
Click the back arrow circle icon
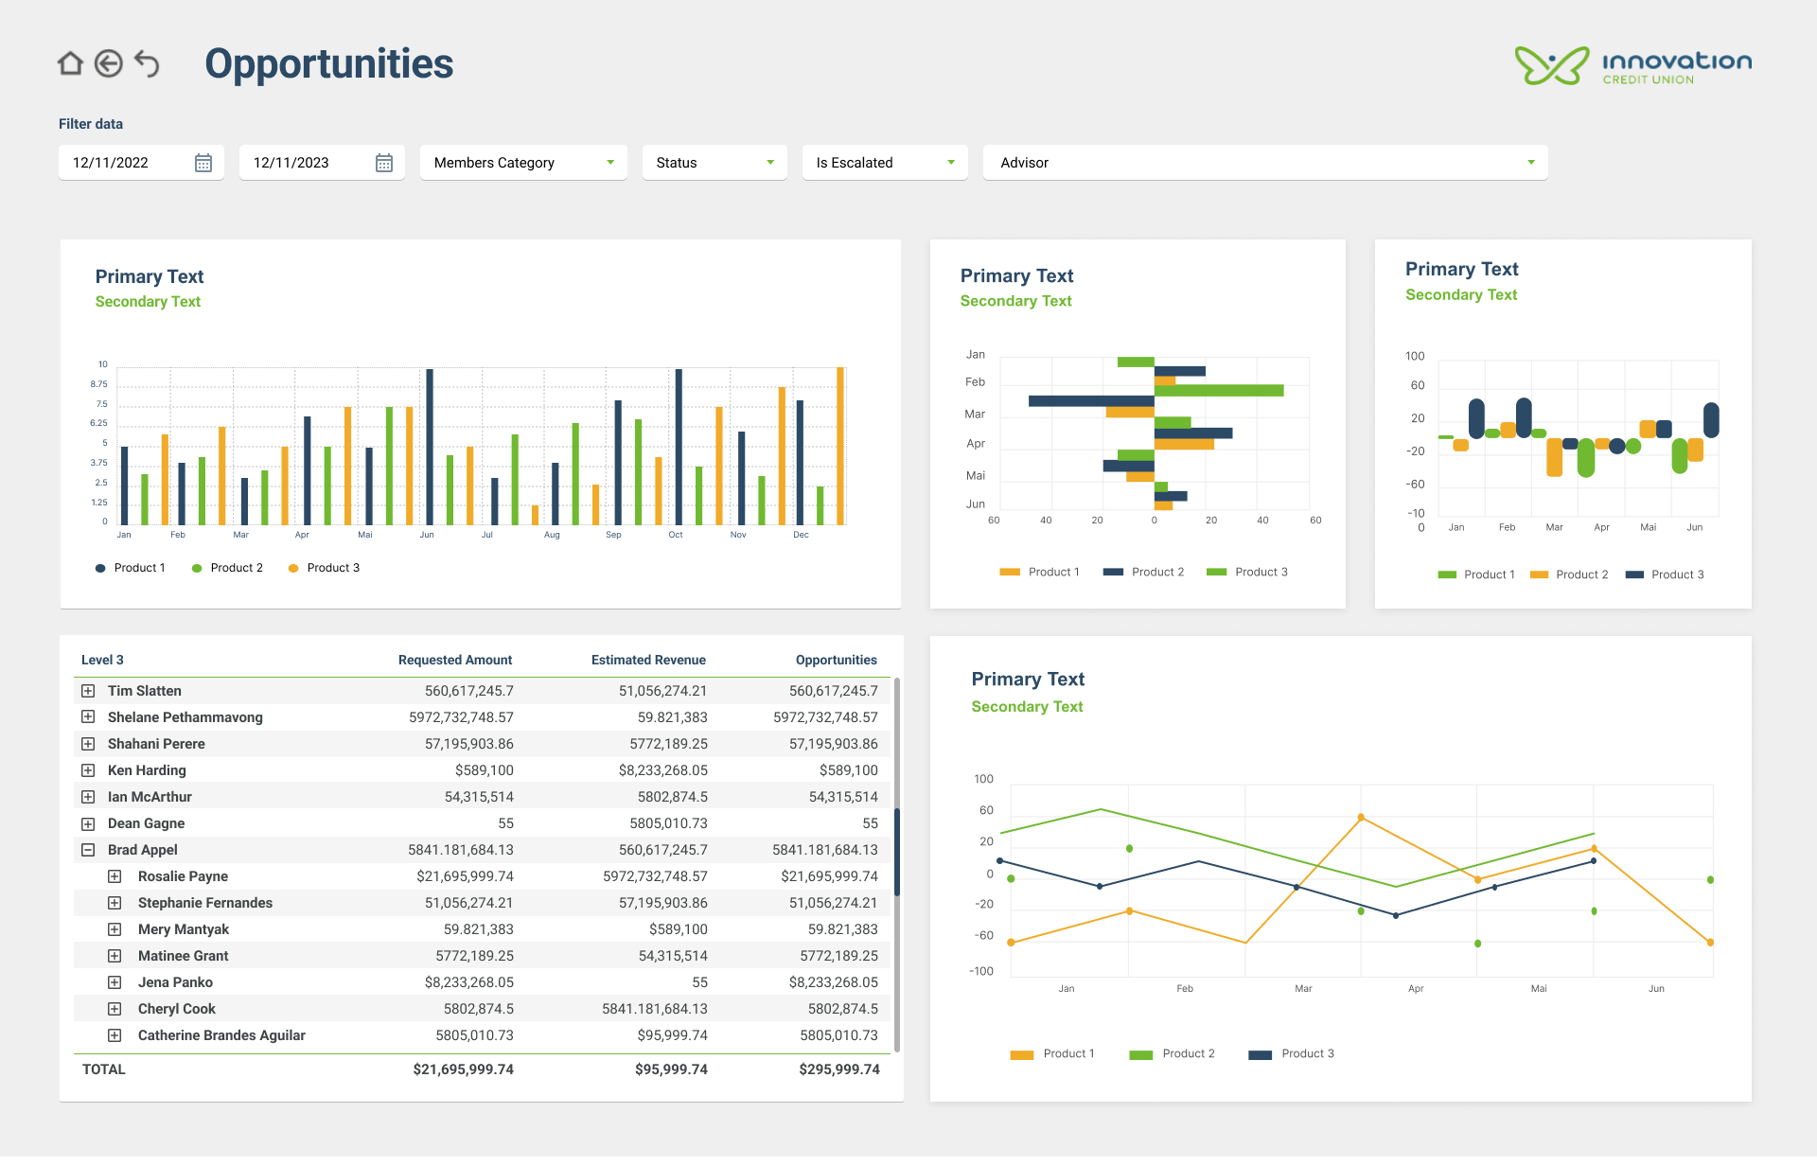click(x=109, y=63)
